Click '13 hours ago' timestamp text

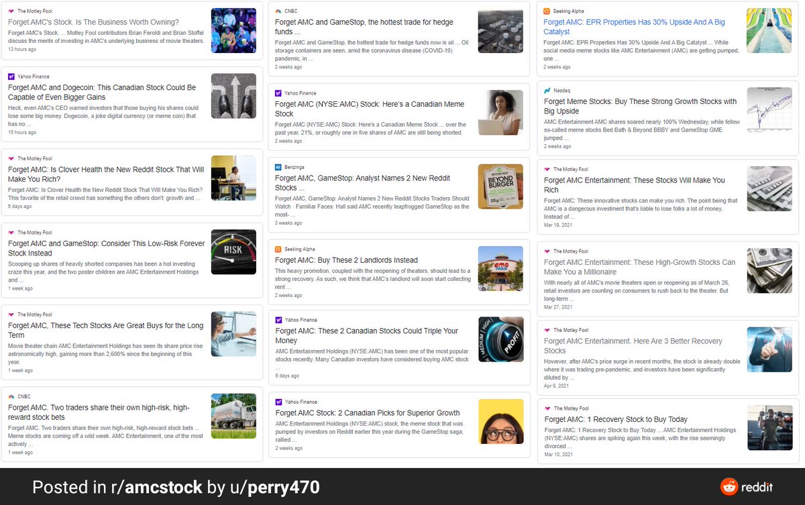[x=22, y=50]
